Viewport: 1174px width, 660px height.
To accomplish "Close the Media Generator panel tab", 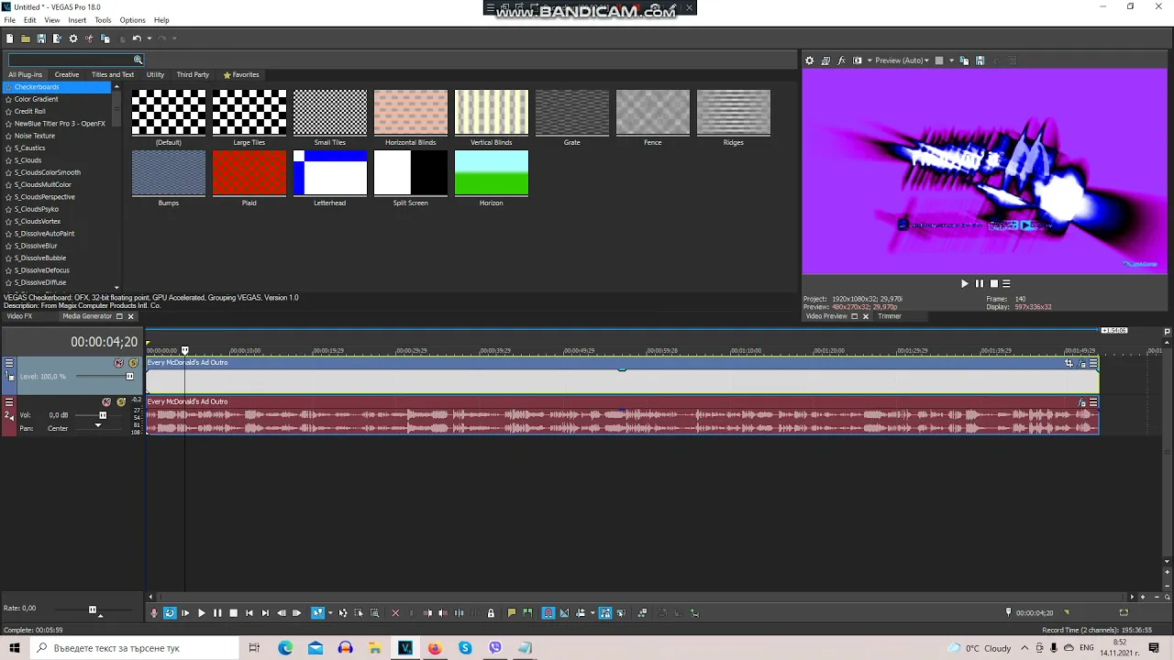I will pyautogui.click(x=130, y=316).
